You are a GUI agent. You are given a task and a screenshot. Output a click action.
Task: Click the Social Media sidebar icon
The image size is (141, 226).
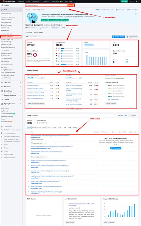pos(2,91)
